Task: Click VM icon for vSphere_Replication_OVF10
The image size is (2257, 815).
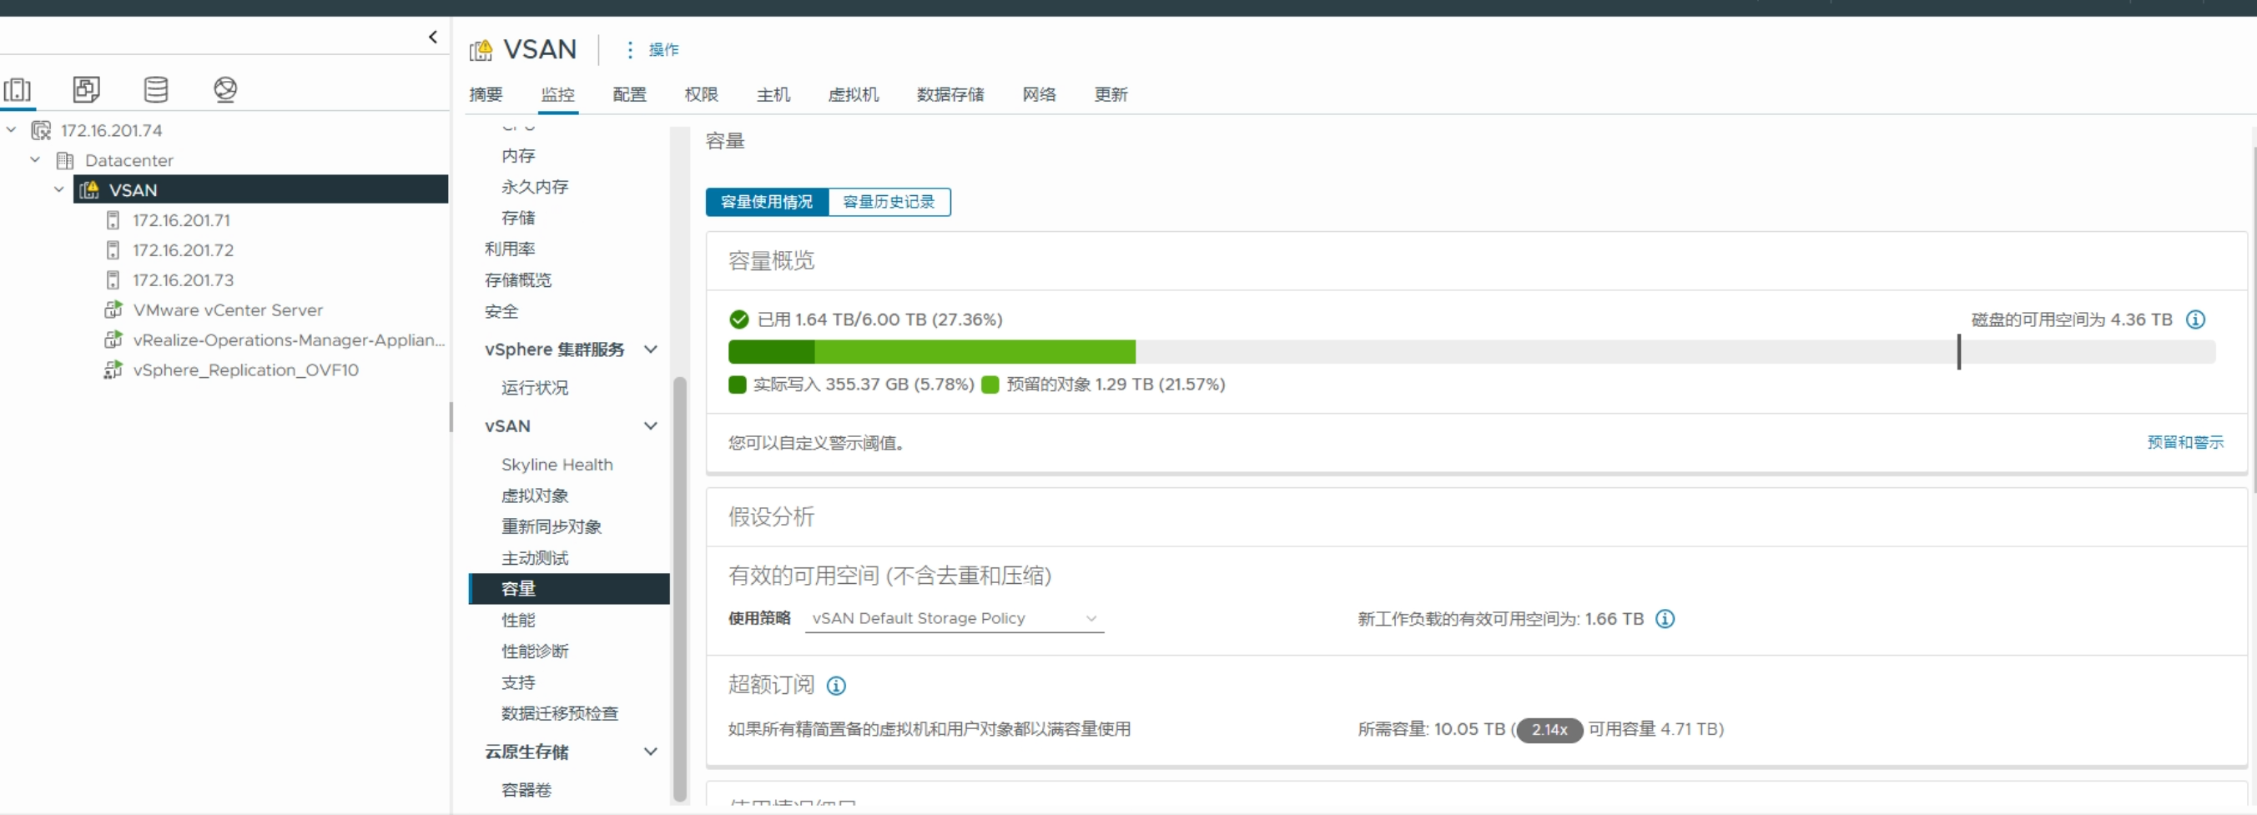Action: (113, 370)
